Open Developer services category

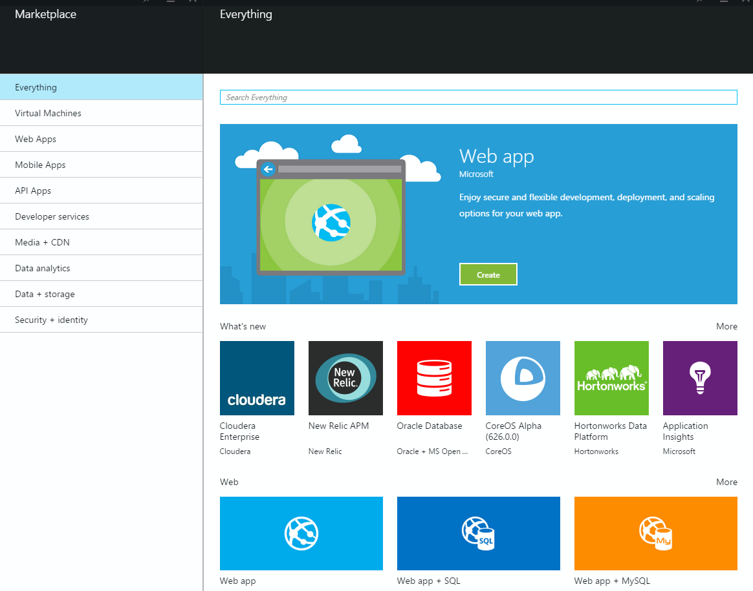[52, 216]
